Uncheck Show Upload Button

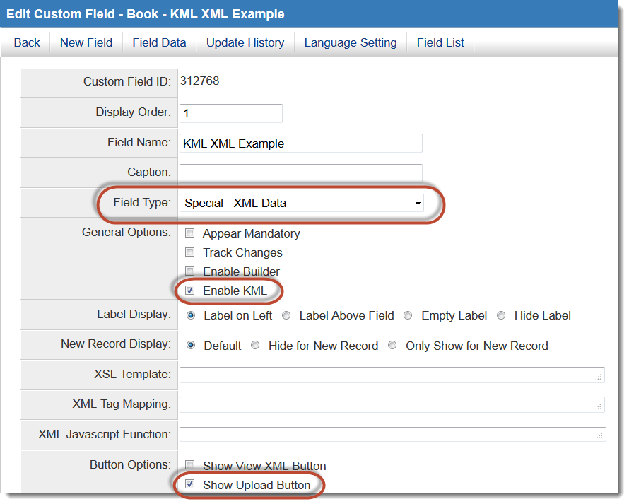189,485
